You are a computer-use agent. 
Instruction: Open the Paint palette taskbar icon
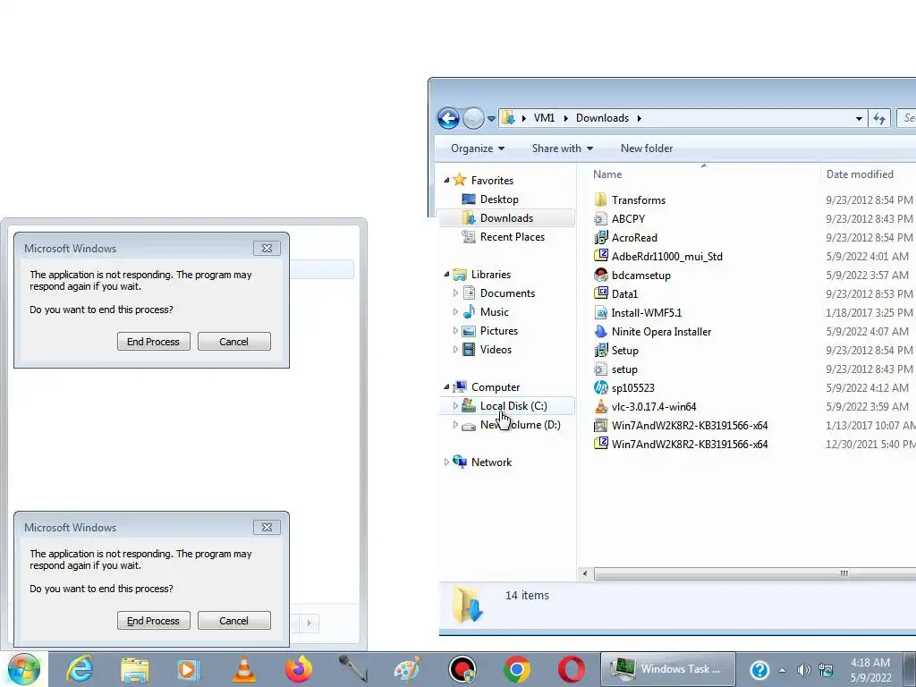coord(408,669)
